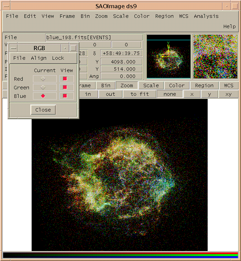
Task: Click the RGB colorbar at bottom
Action: pos(120,255)
